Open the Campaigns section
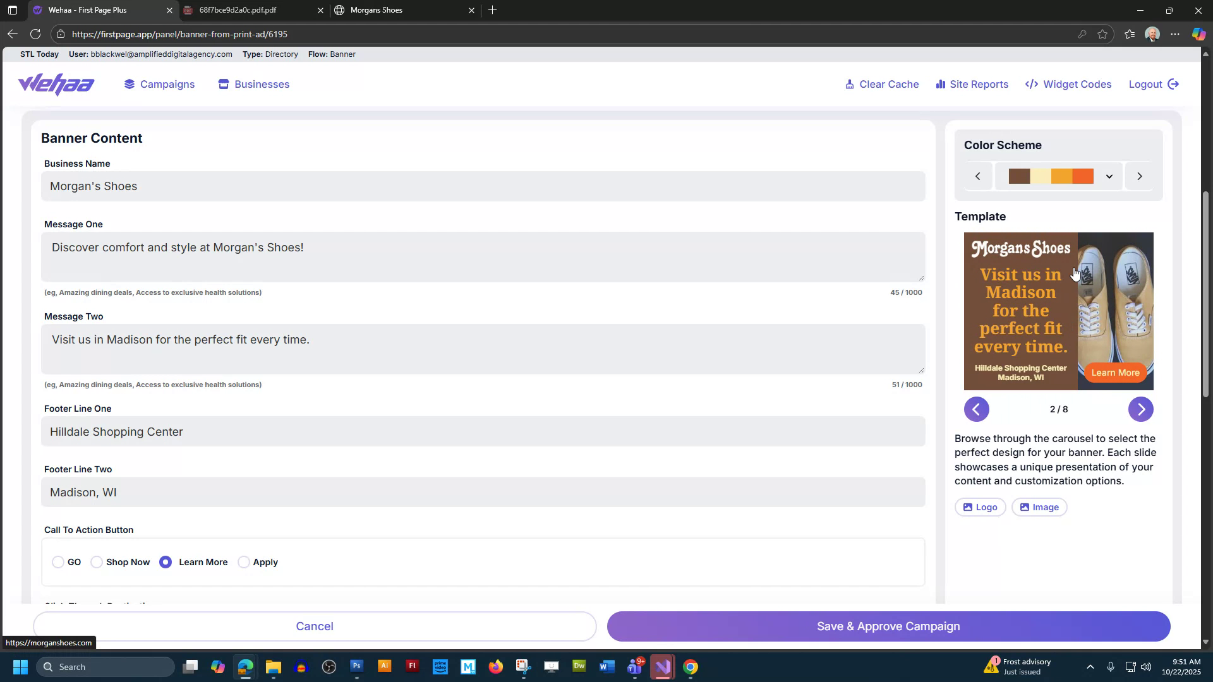The image size is (1213, 682). click(159, 84)
